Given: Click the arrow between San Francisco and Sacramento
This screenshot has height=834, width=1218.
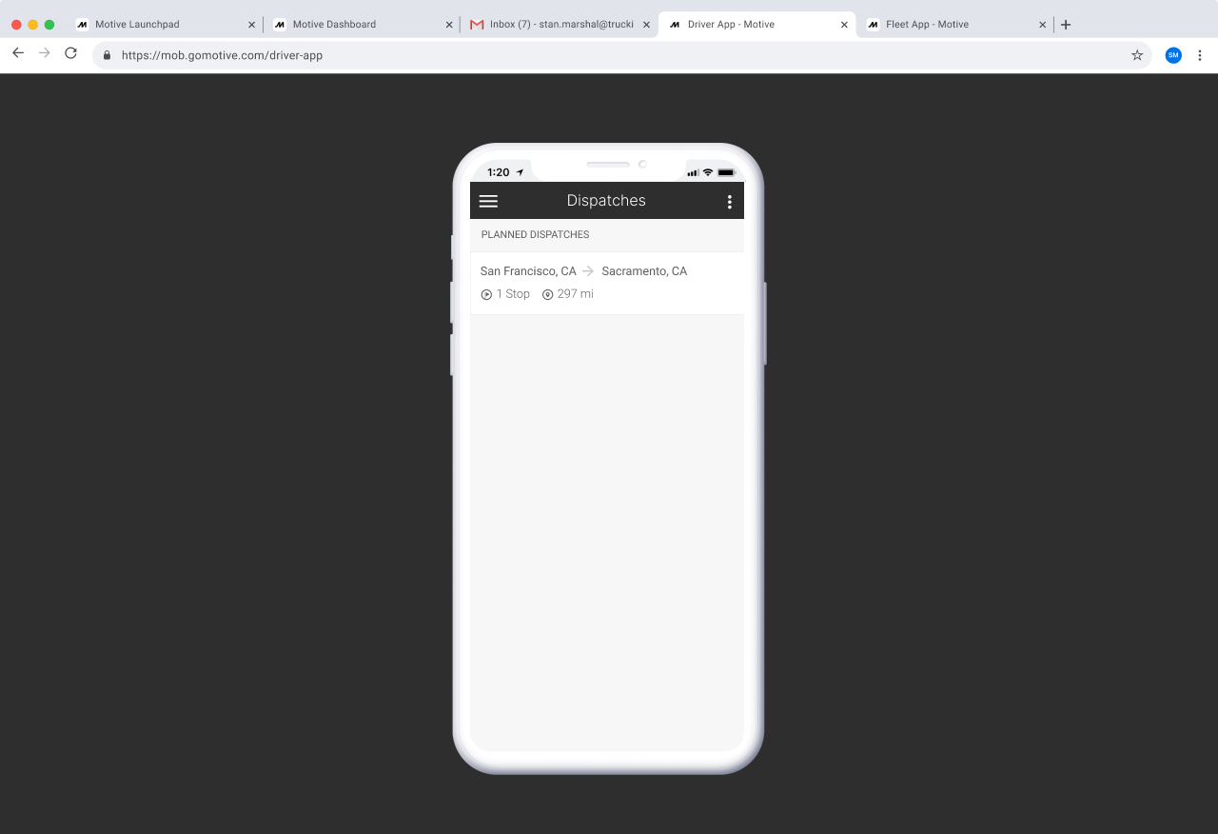Looking at the screenshot, I should coord(590,271).
